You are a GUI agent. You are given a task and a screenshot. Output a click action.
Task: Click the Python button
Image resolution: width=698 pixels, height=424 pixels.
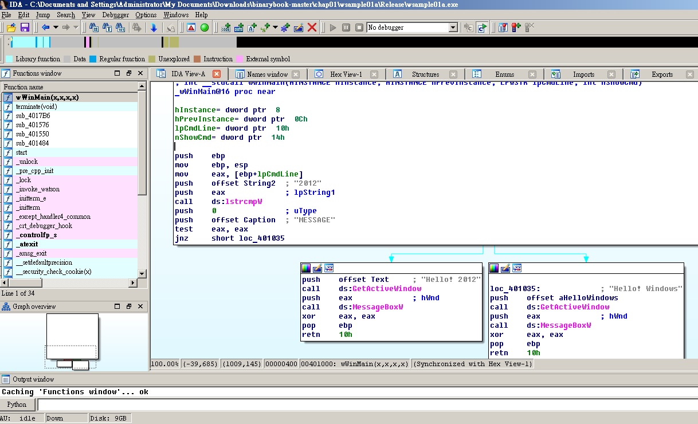tap(17, 405)
